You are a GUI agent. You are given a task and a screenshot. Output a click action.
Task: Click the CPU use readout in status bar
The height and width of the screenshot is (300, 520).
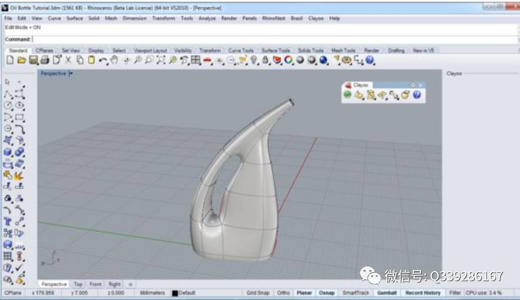coord(483,293)
